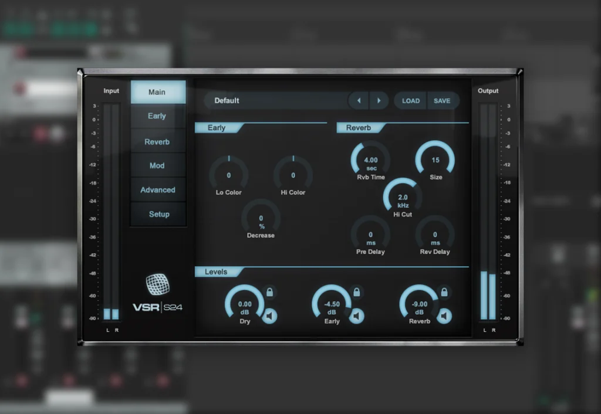
Task: Open the Advanced settings tab
Action: (x=157, y=190)
